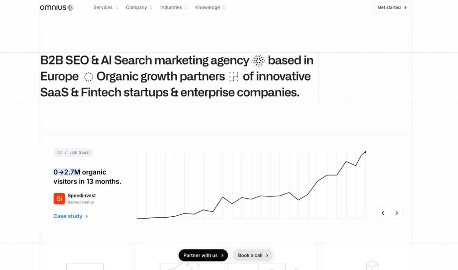Click the 'Partner with us' pill button
This screenshot has width=458, height=270.
pyautogui.click(x=203, y=255)
